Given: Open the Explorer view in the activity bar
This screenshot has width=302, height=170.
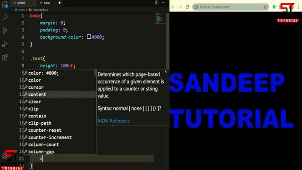Looking at the screenshot, I should [x=5, y=4].
